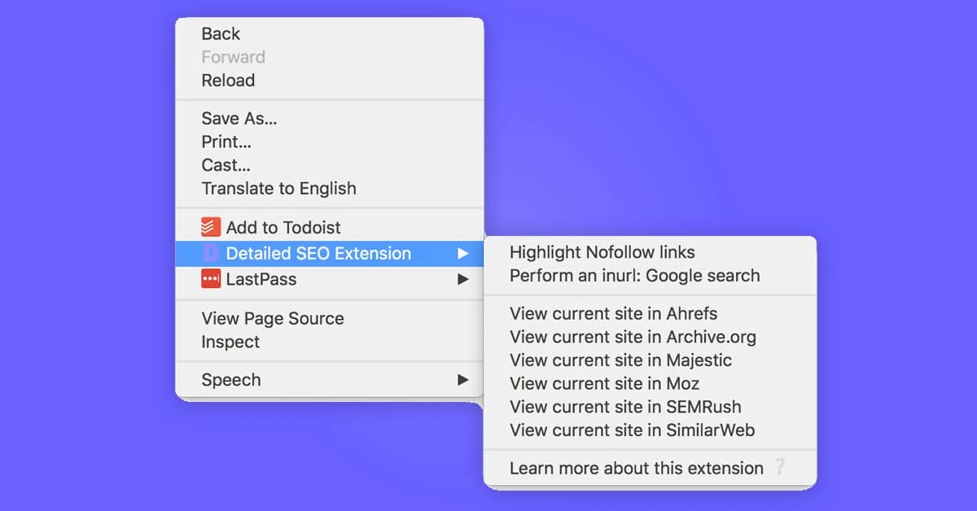Go Back using context menu
Screen dimensions: 977x511
(221, 33)
